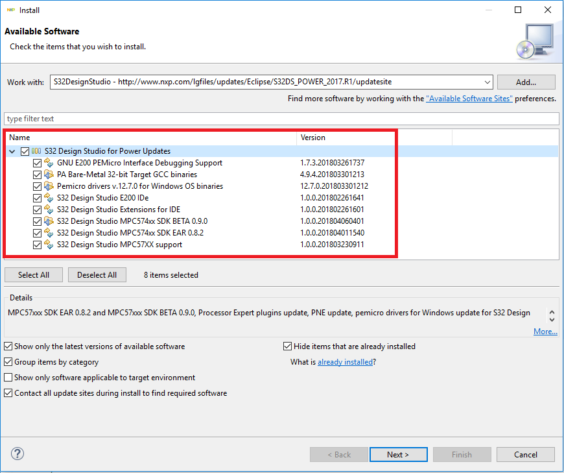This screenshot has width=564, height=473.
Task: Click the Next > button
Action: point(399,455)
